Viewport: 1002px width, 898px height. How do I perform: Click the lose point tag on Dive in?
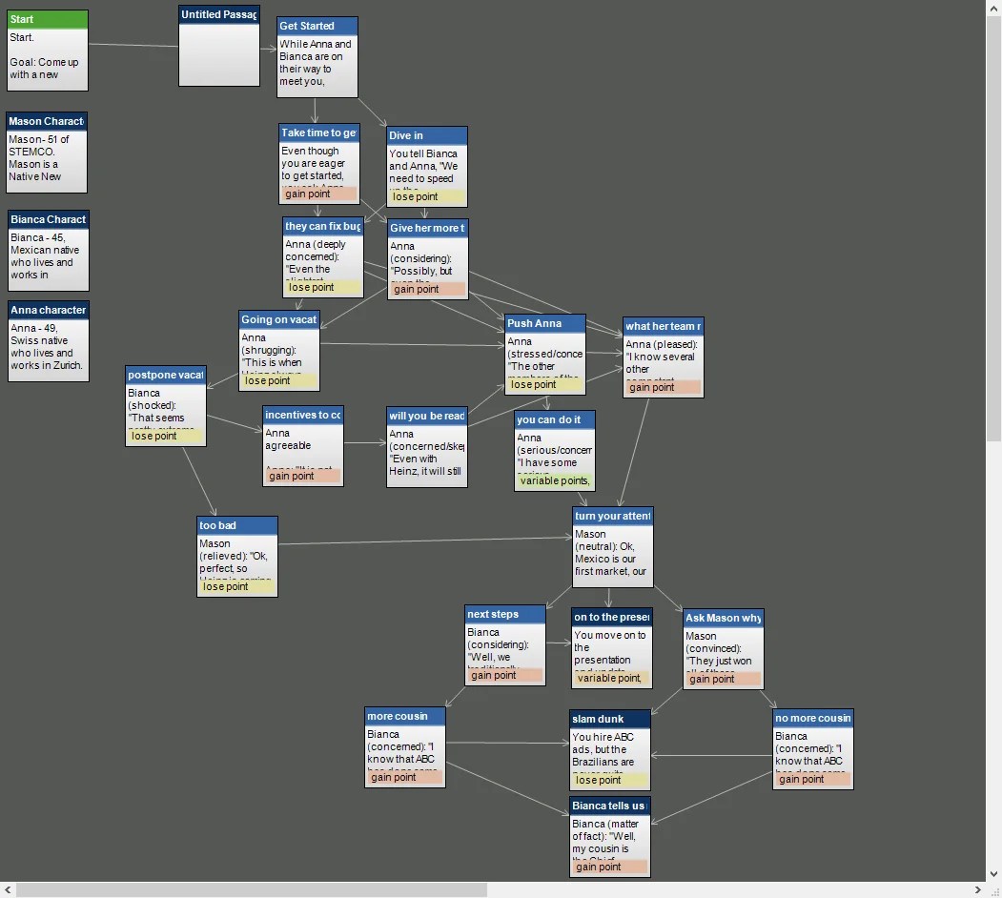(x=427, y=196)
